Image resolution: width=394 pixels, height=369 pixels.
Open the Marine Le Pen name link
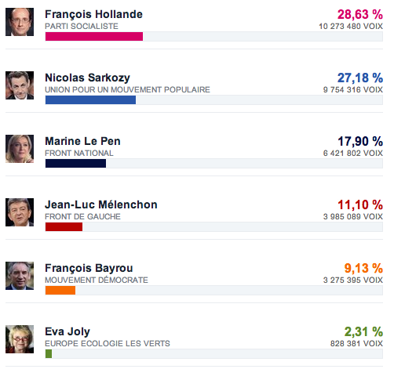(x=82, y=141)
